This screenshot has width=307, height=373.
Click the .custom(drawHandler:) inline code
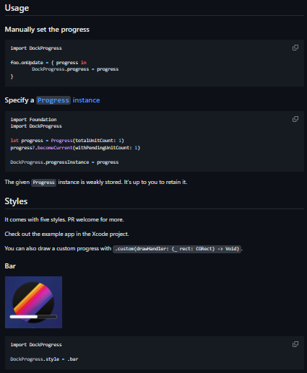[x=177, y=249]
